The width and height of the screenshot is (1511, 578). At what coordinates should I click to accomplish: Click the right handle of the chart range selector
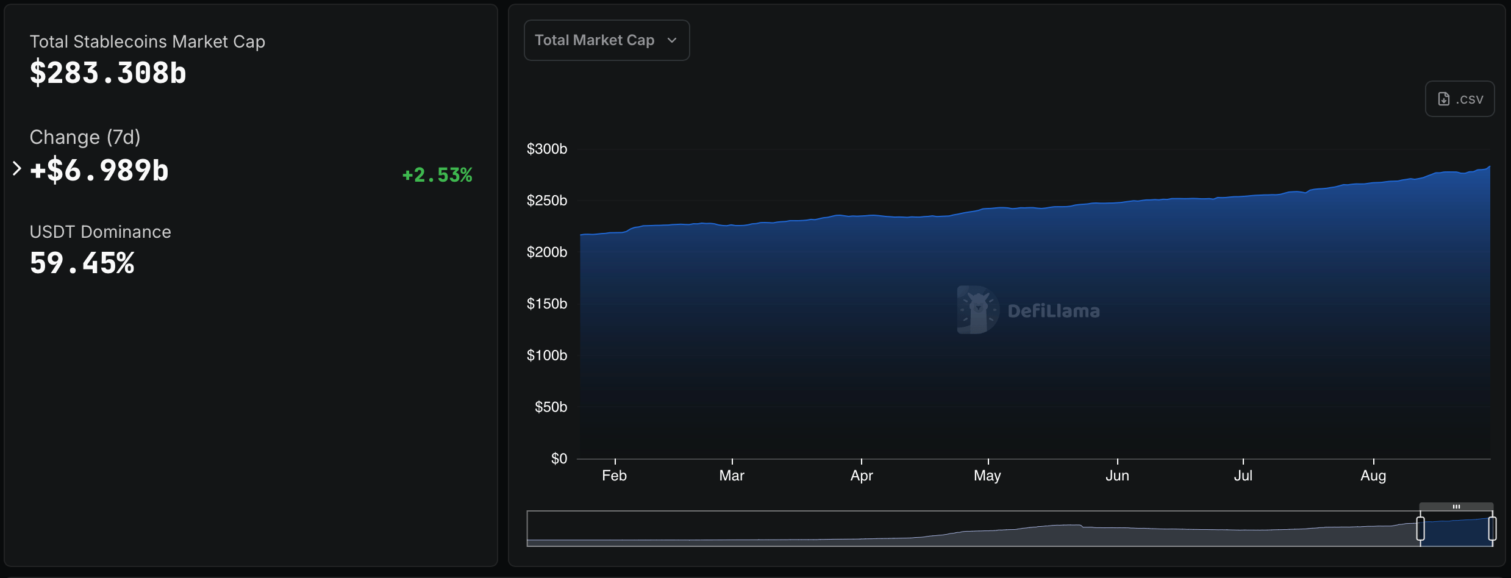1491,529
